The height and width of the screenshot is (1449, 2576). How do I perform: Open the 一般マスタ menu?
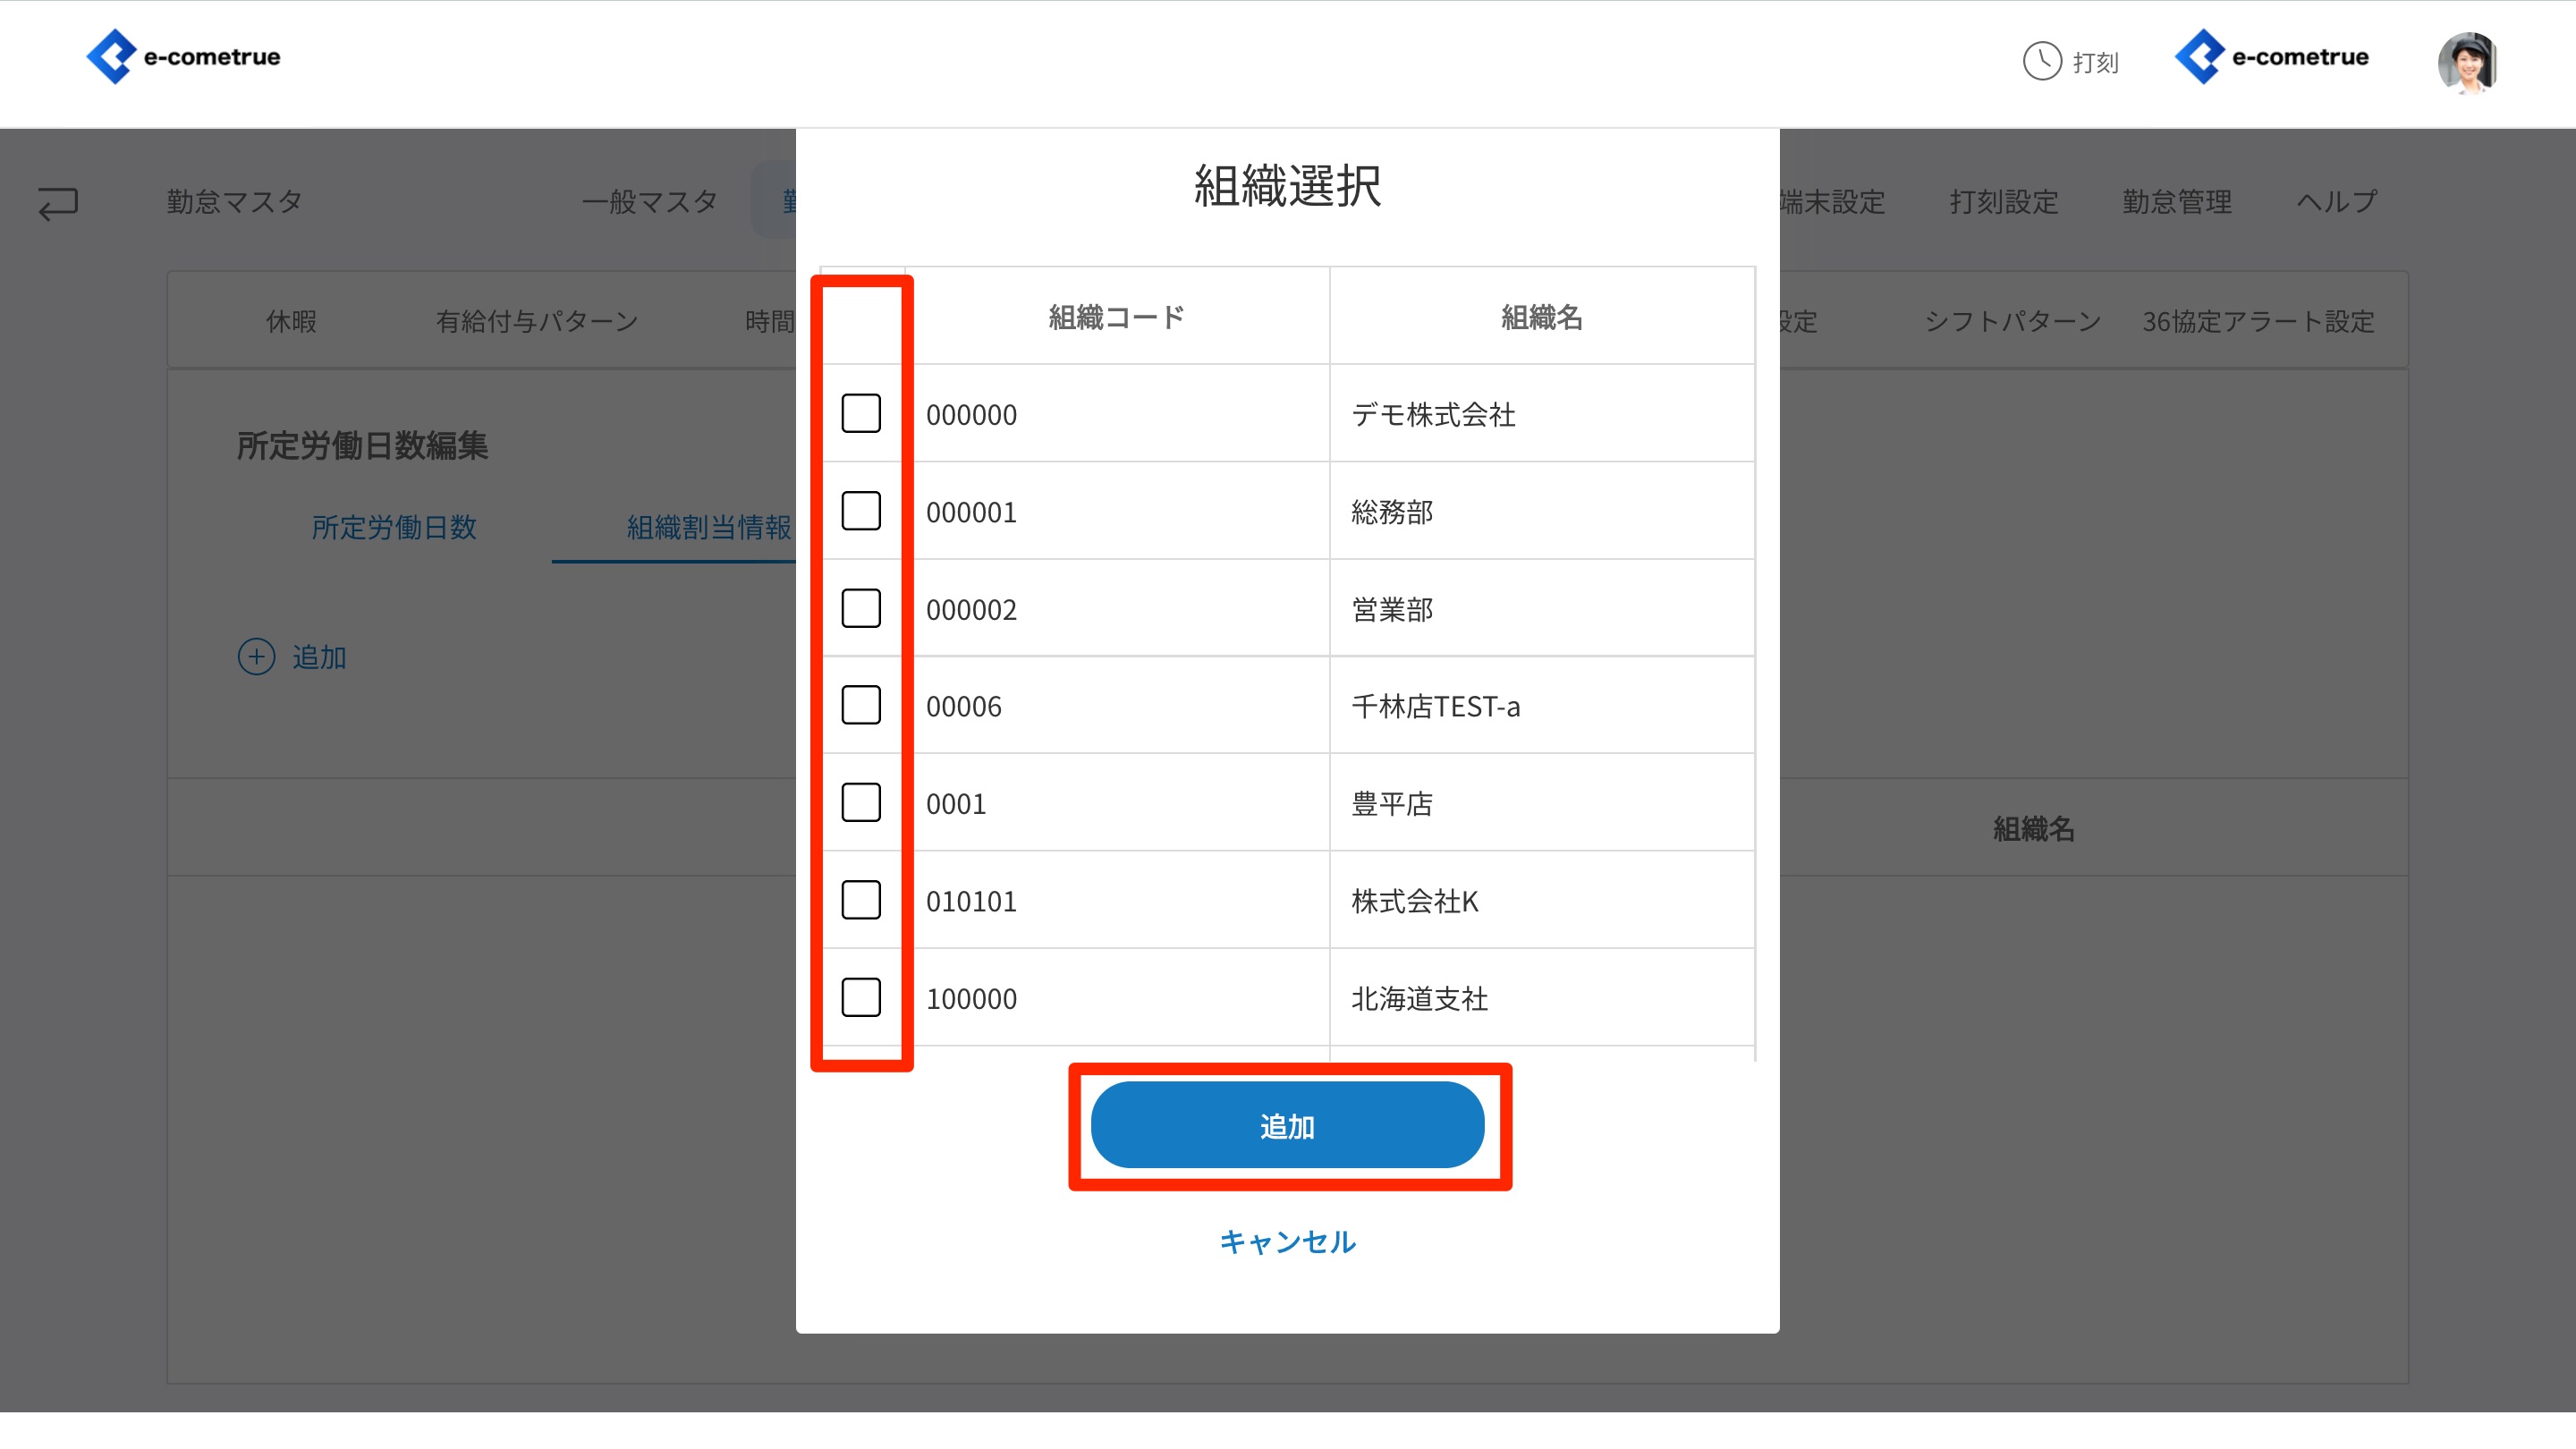coord(649,202)
